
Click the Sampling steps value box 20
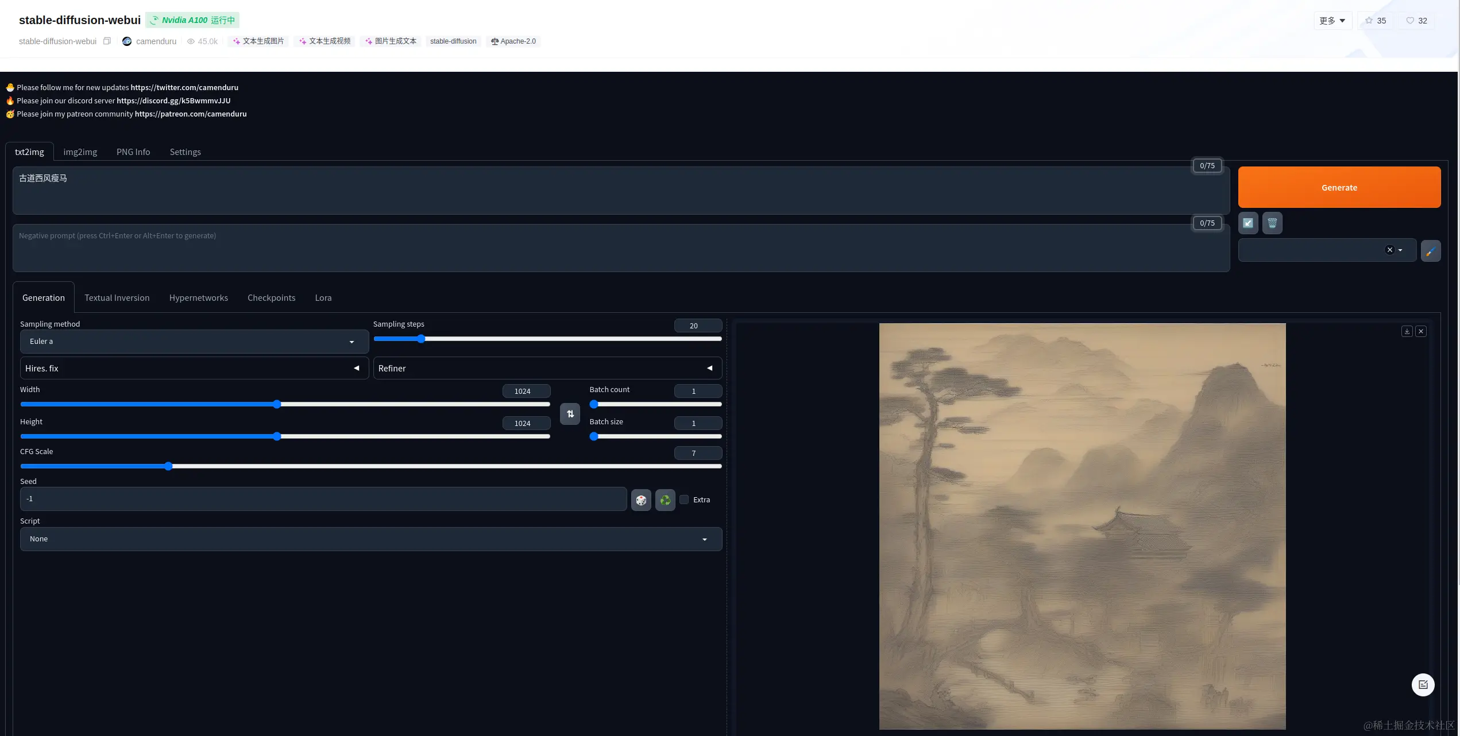pyautogui.click(x=698, y=326)
